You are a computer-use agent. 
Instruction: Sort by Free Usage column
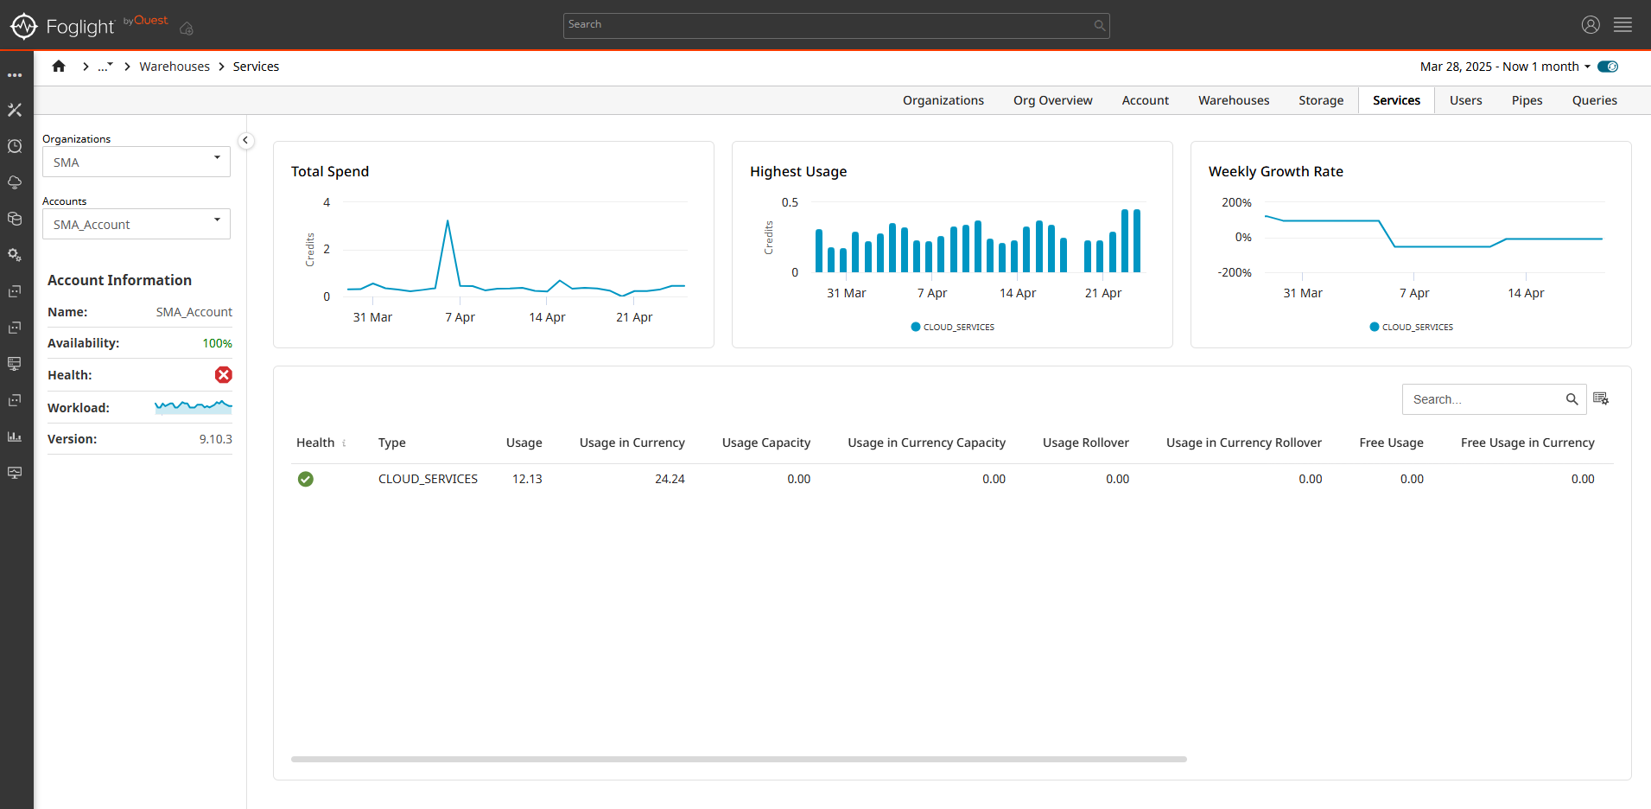coord(1392,443)
